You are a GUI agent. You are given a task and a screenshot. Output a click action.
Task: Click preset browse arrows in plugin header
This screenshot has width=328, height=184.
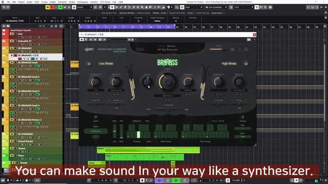point(140,50)
